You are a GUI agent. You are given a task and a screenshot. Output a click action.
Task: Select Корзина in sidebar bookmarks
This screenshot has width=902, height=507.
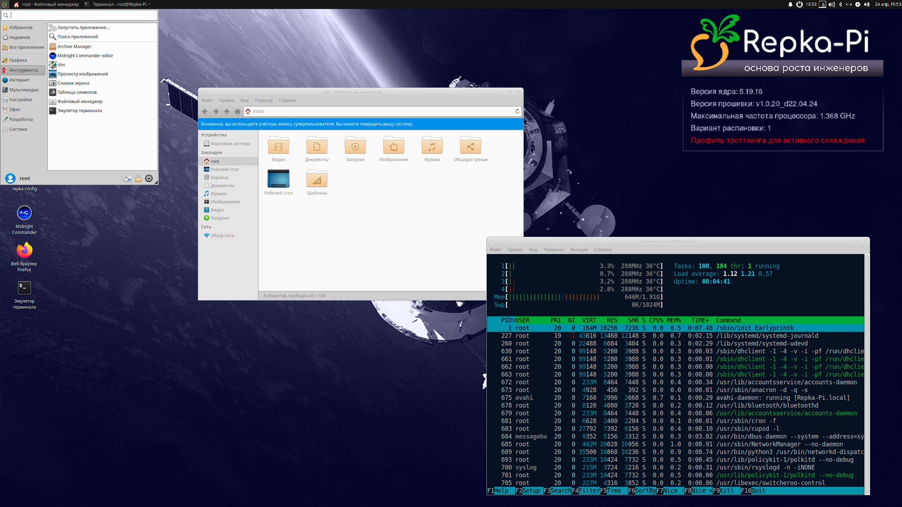(x=219, y=177)
